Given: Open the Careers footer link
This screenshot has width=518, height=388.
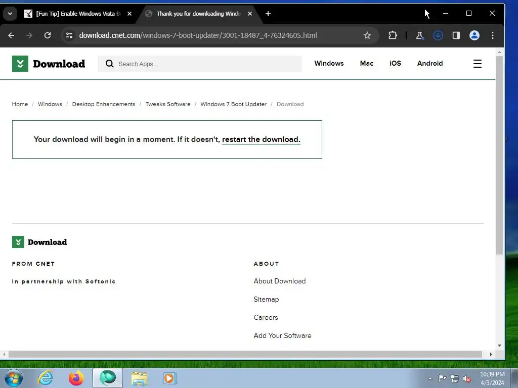Looking at the screenshot, I should [x=266, y=317].
